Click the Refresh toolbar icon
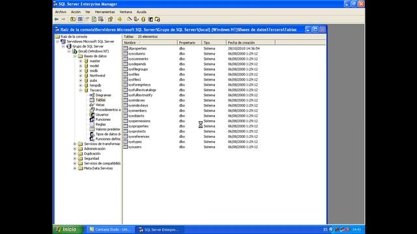The height and width of the screenshot is (234, 417). pos(94,19)
